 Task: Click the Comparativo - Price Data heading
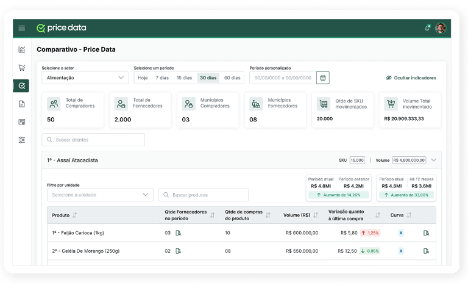pos(76,49)
